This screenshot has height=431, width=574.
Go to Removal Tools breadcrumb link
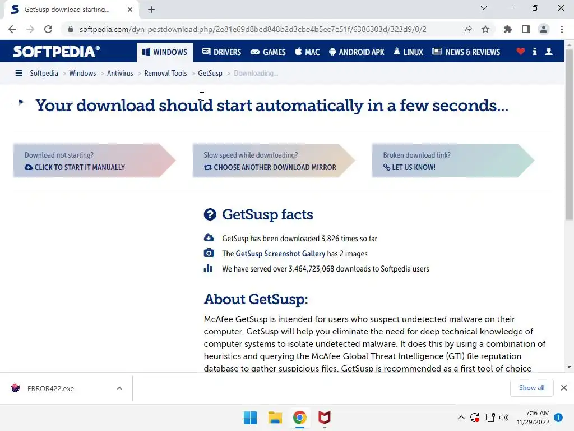pyautogui.click(x=165, y=74)
